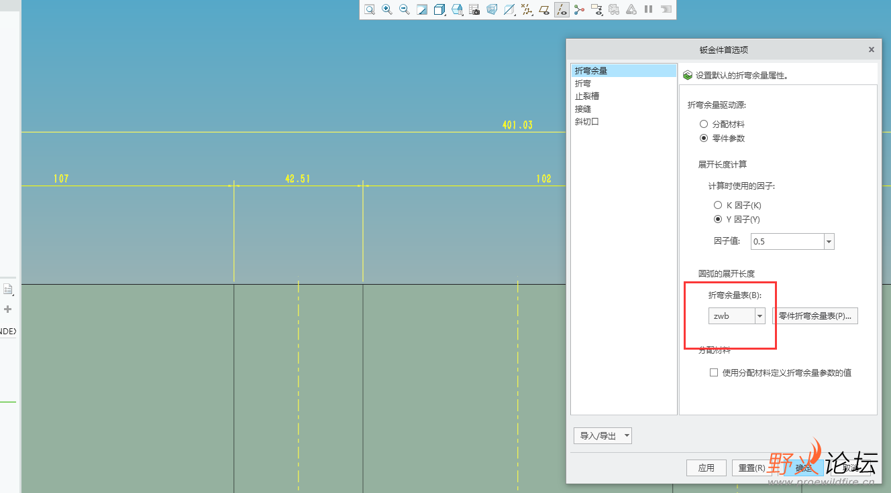Click the 应用 button
Viewport: 891px width, 493px height.
click(706, 468)
